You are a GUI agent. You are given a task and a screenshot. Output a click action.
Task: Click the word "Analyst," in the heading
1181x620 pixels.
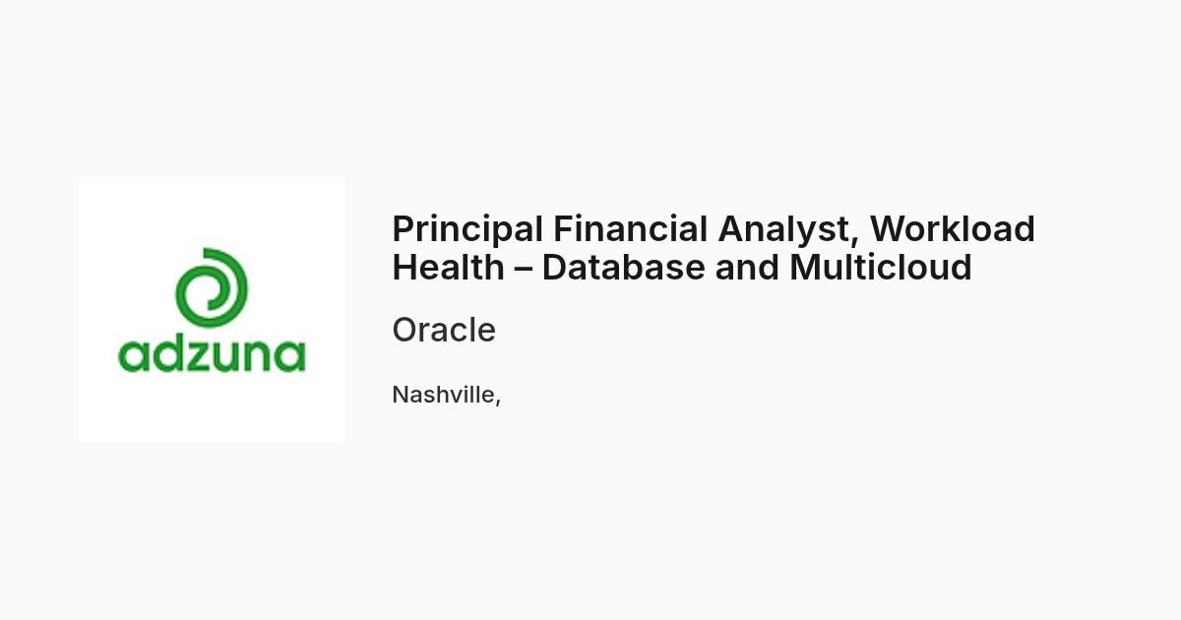788,229
